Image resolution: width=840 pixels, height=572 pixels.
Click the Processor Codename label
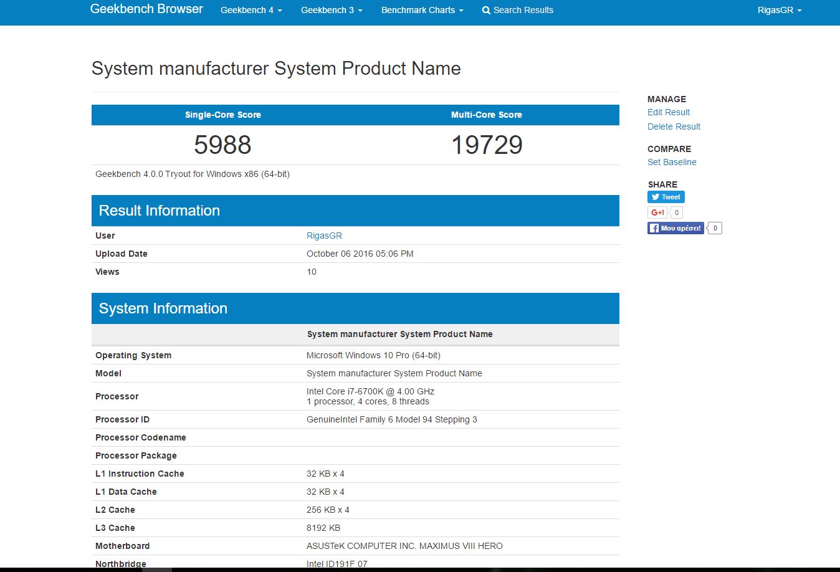coord(141,437)
